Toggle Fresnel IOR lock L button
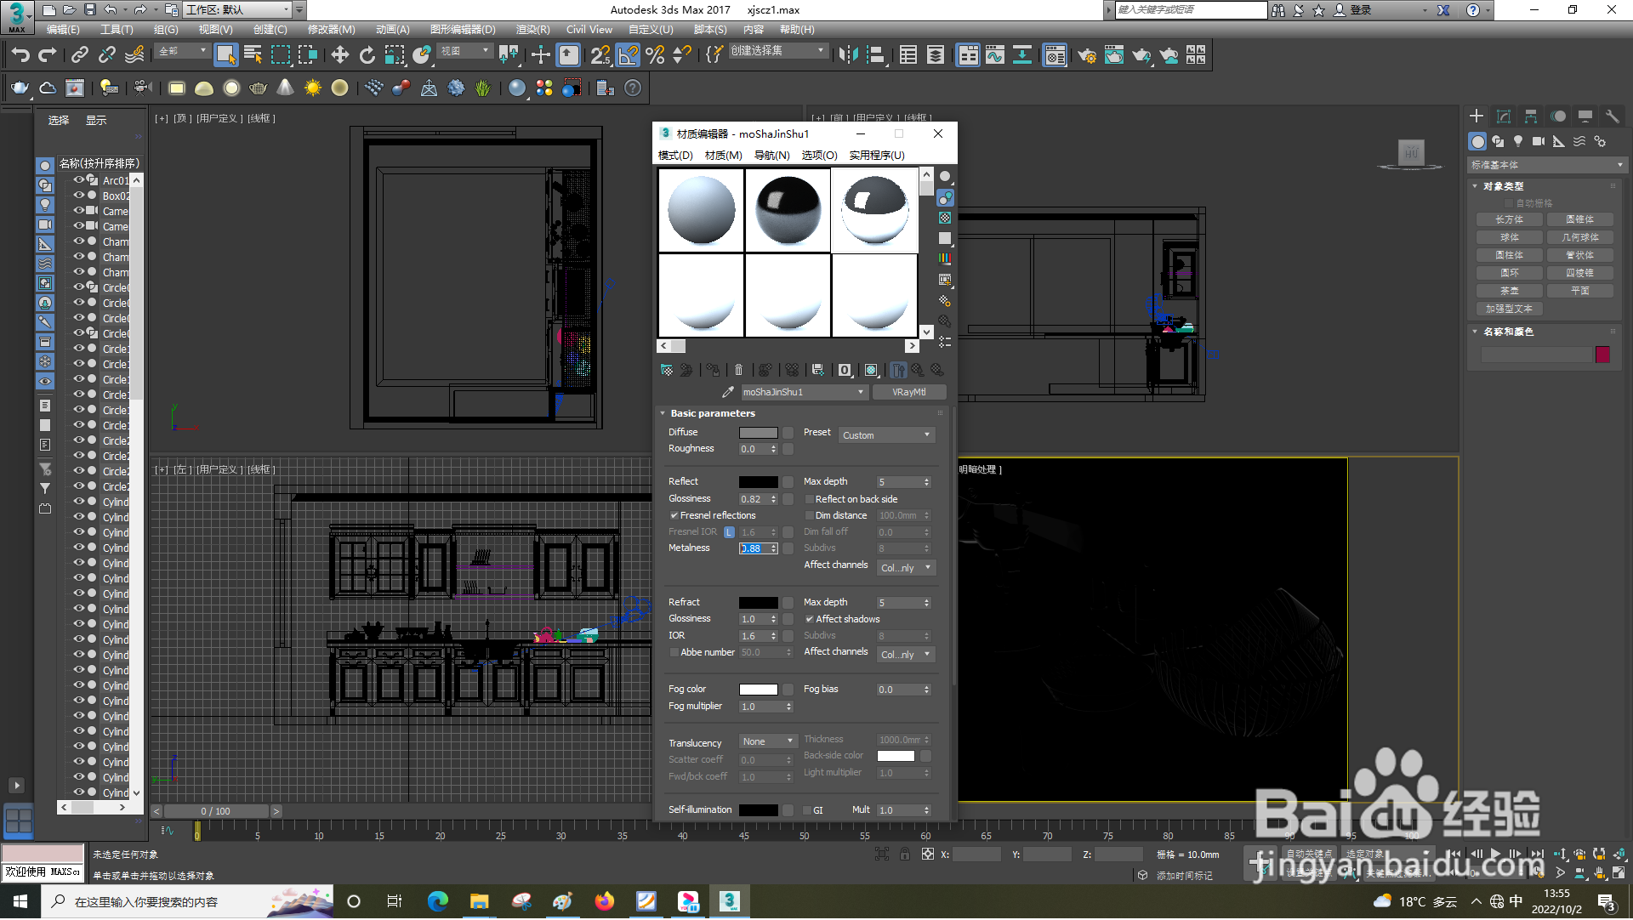1633x920 pixels. tap(729, 533)
